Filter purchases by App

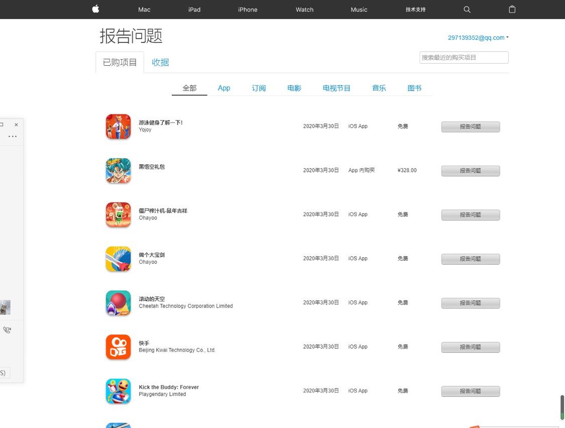click(224, 88)
